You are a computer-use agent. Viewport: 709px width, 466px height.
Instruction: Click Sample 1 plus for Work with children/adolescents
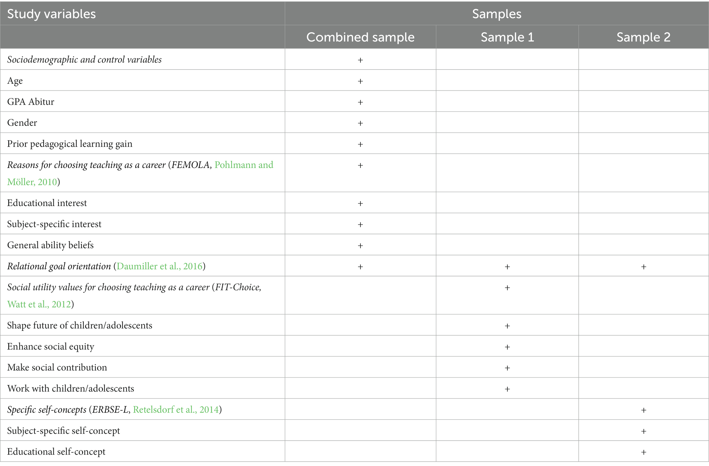click(507, 389)
